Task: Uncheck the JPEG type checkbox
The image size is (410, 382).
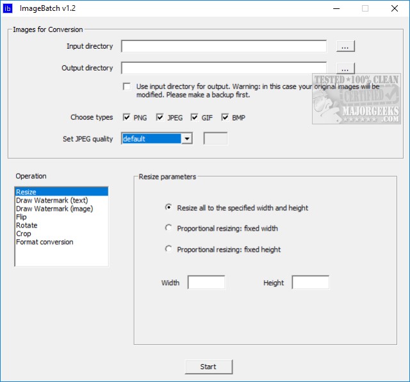Action: 160,117
